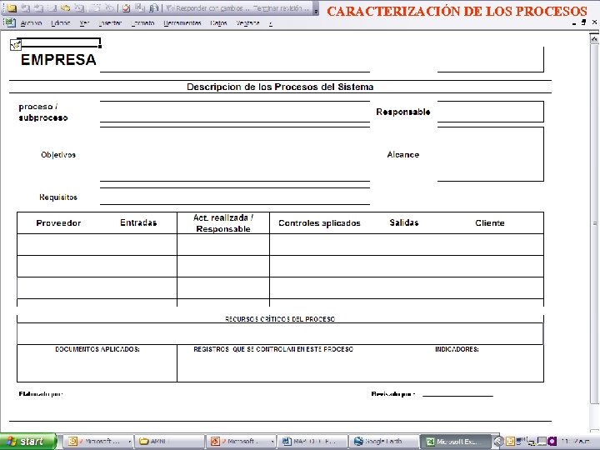
Task: Switch to Microsoft PowerPoint taskbar button
Action: tap(241, 442)
